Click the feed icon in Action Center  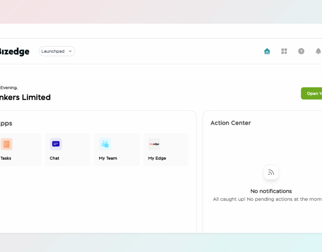(x=271, y=172)
